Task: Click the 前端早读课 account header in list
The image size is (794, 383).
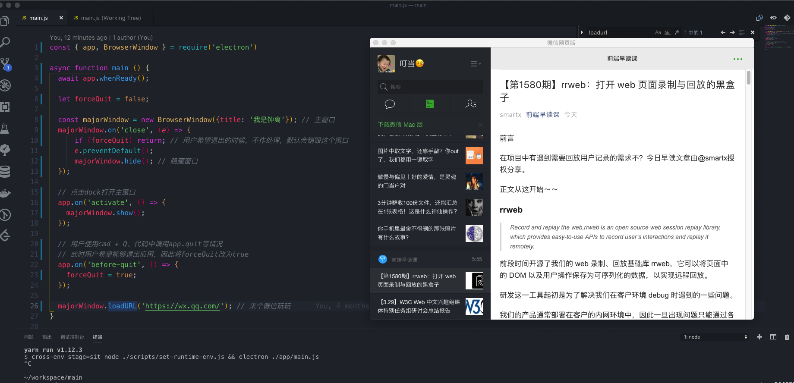Action: [430, 259]
